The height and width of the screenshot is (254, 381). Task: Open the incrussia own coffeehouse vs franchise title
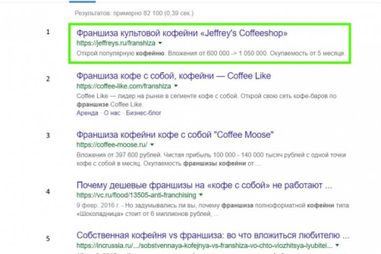[x=213, y=235]
